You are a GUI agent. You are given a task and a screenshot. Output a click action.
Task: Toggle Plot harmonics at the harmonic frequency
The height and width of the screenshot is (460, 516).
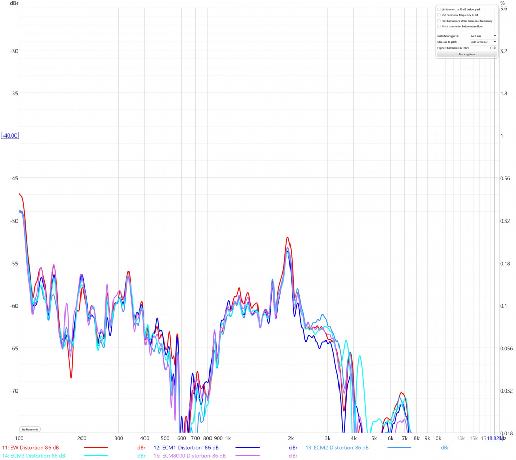pos(439,21)
